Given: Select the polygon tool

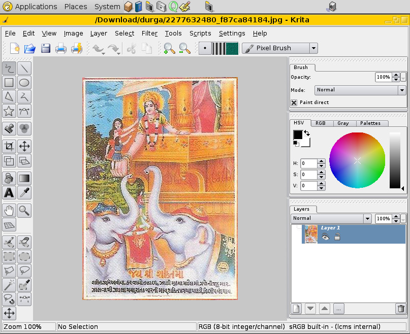Looking at the screenshot, I should (9, 97).
